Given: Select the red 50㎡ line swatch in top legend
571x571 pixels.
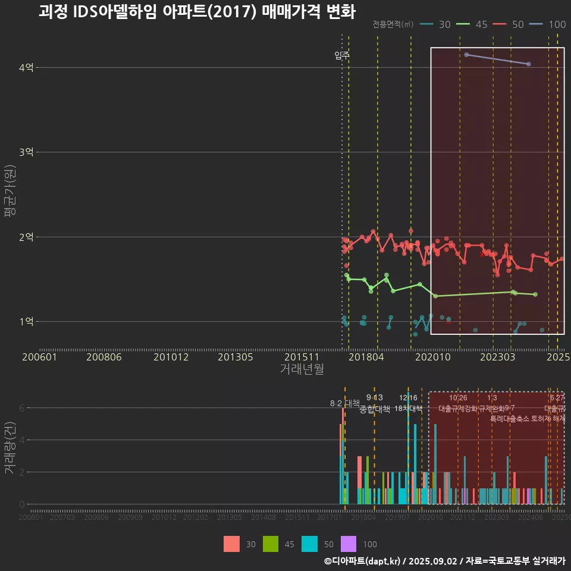Looking at the screenshot, I should click(499, 24).
